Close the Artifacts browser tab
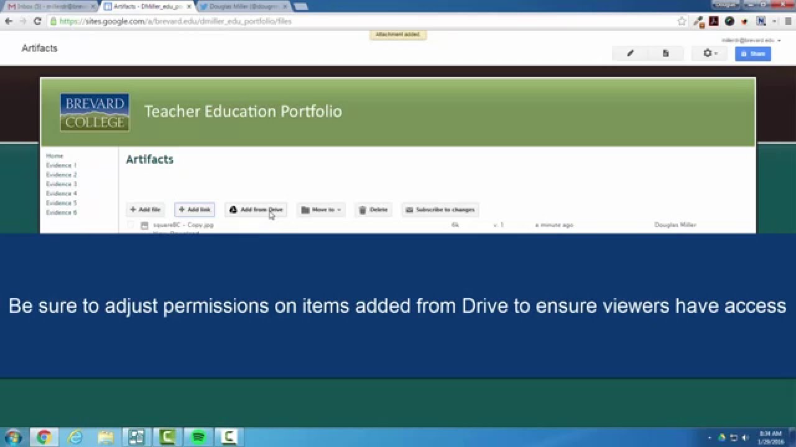This screenshot has height=447, width=796. [189, 6]
